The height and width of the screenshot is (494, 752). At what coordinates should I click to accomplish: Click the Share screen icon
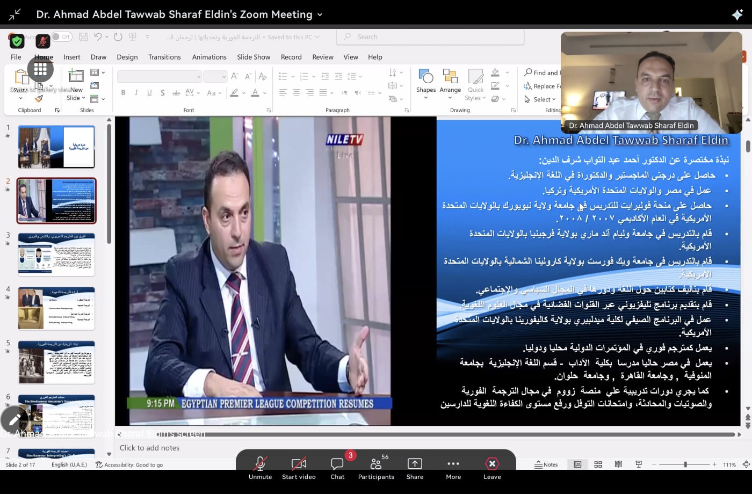coord(415,464)
